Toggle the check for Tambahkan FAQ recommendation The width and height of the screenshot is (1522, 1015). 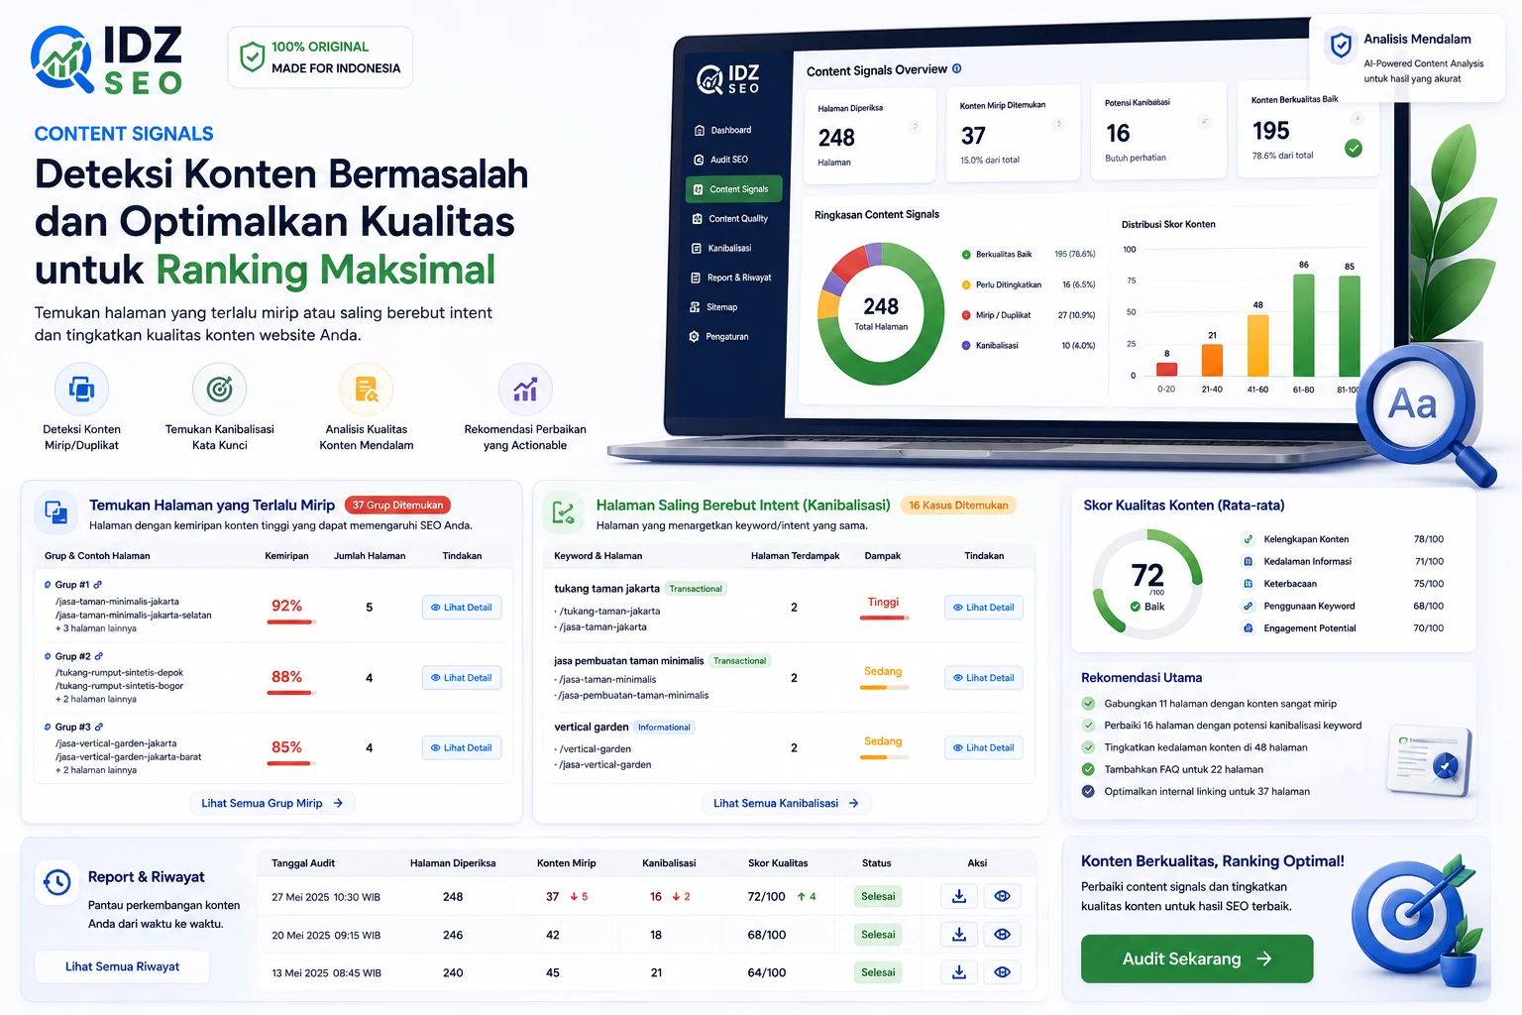coord(1088,769)
